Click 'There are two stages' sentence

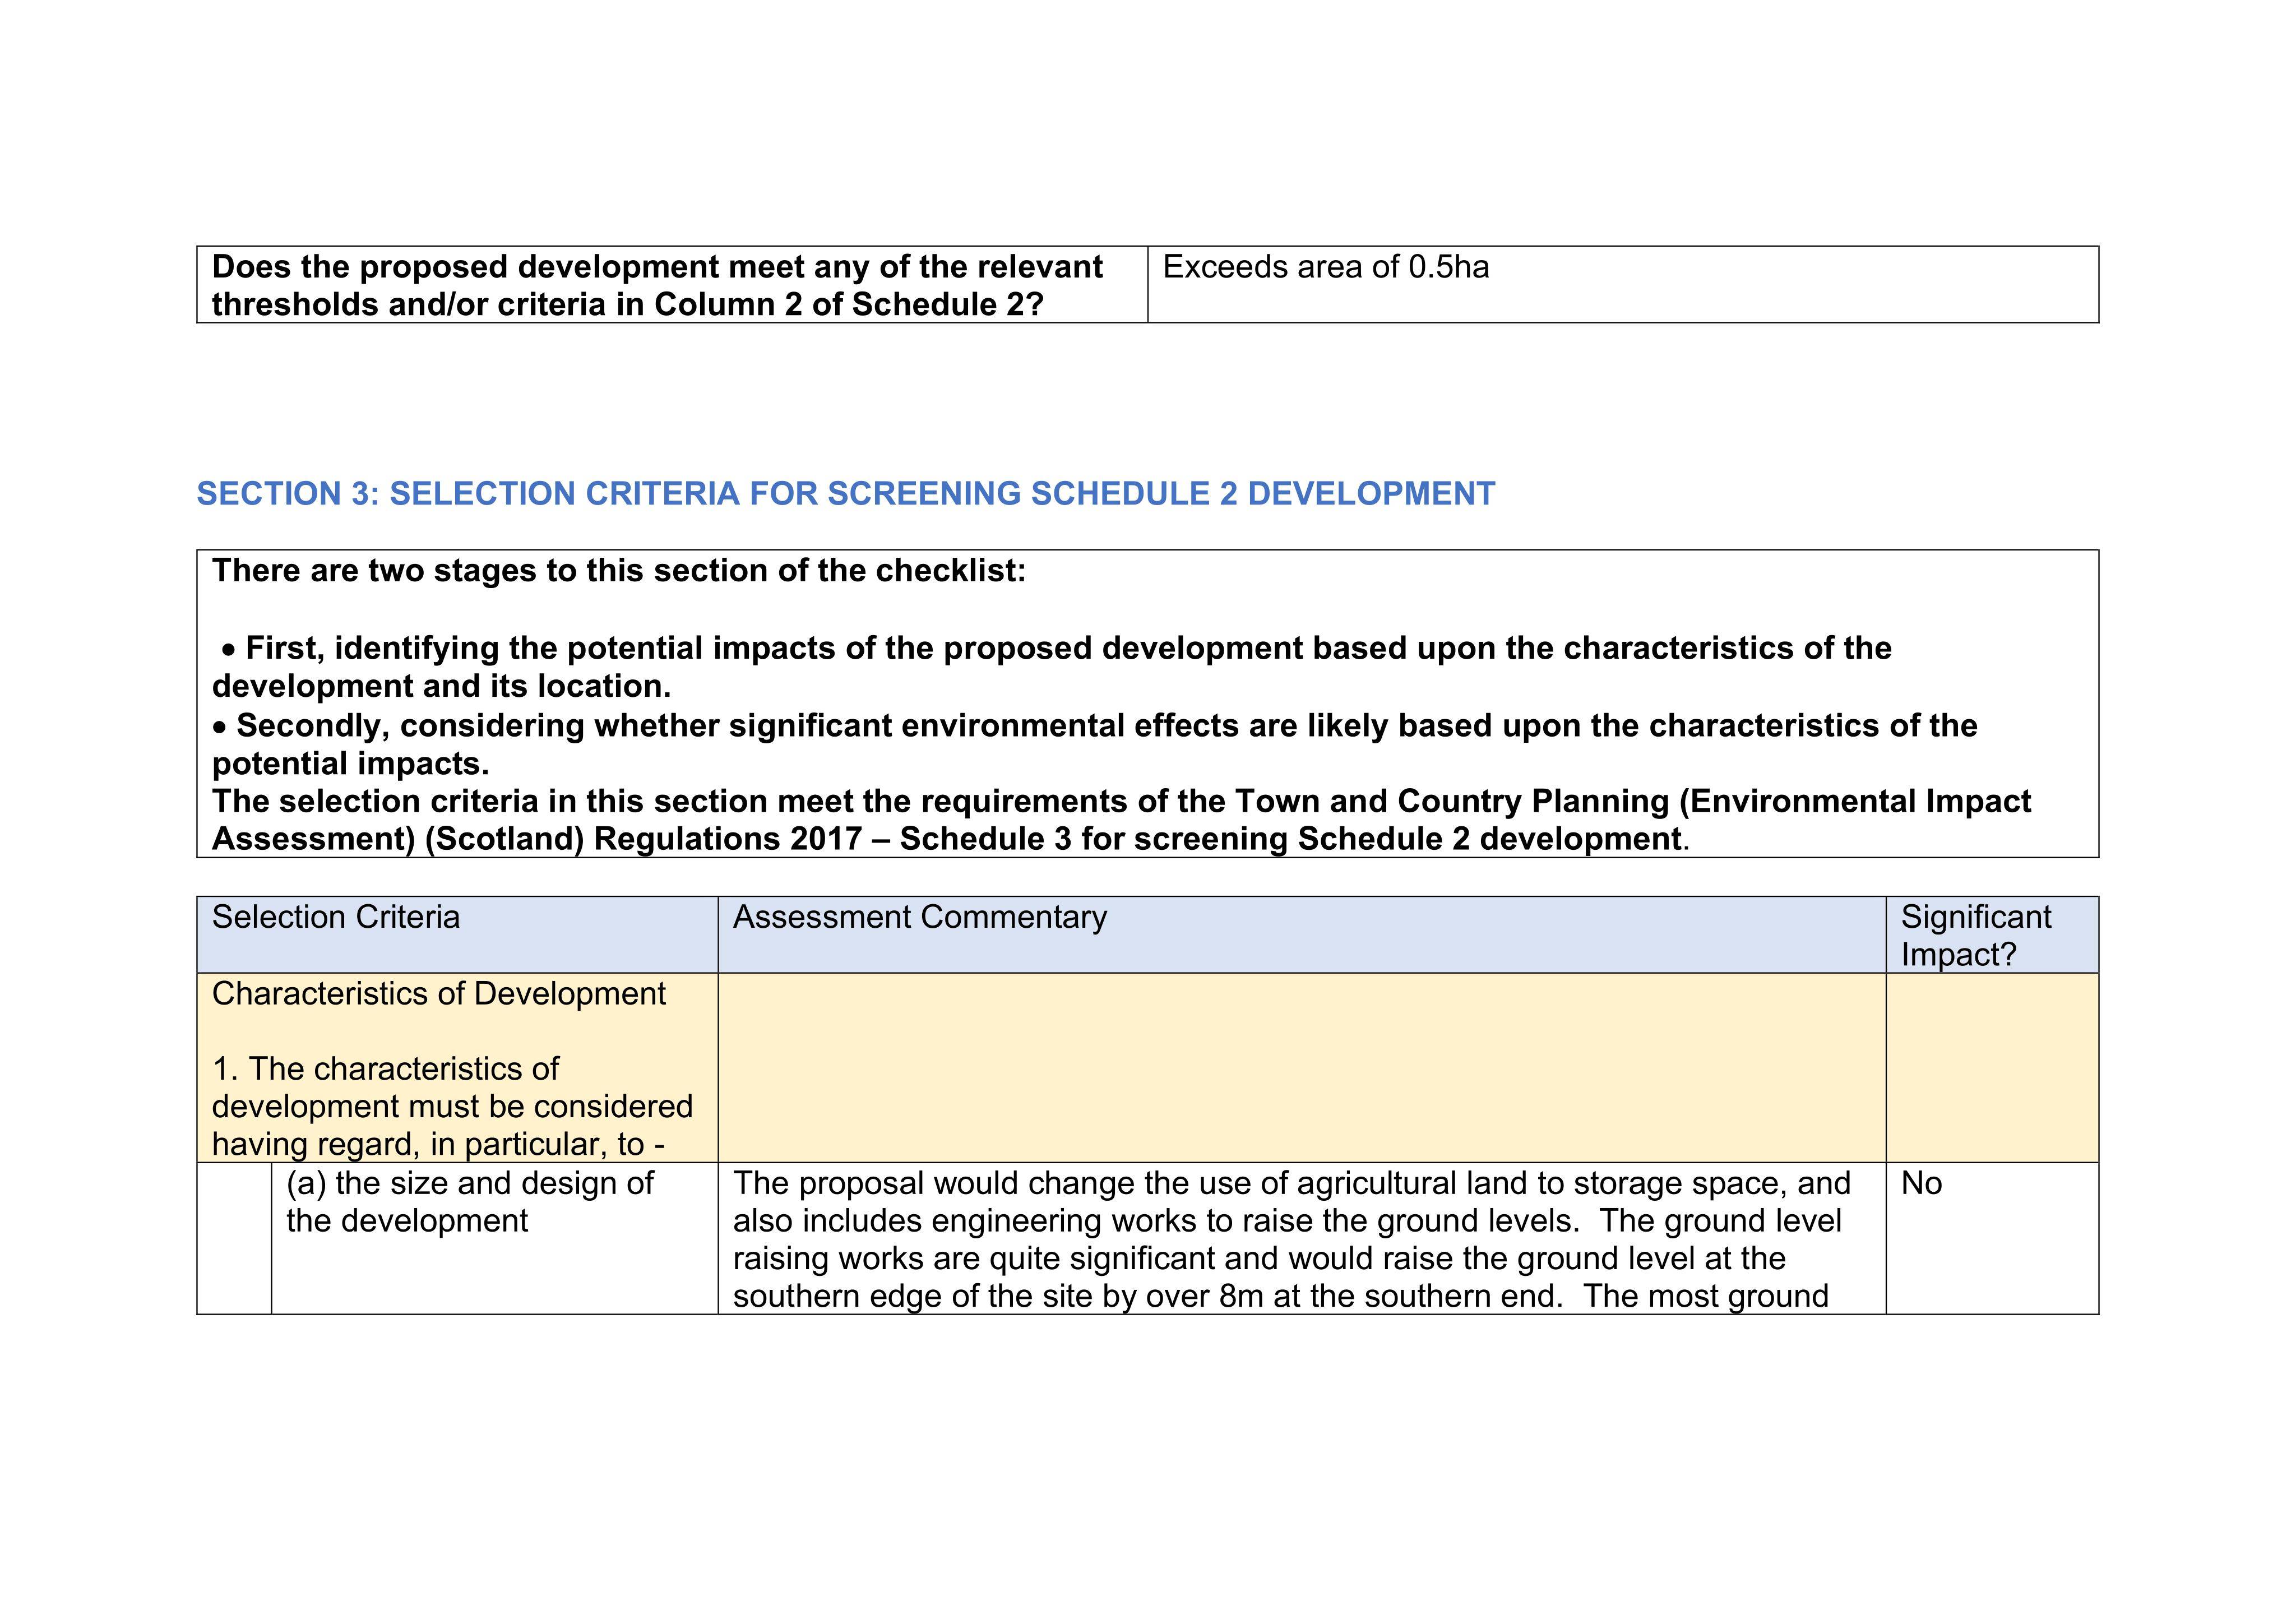click(619, 571)
